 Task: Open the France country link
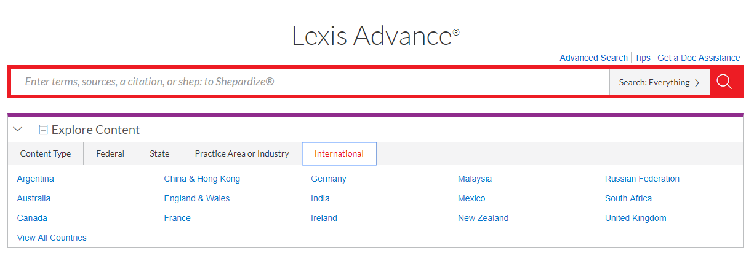point(177,218)
